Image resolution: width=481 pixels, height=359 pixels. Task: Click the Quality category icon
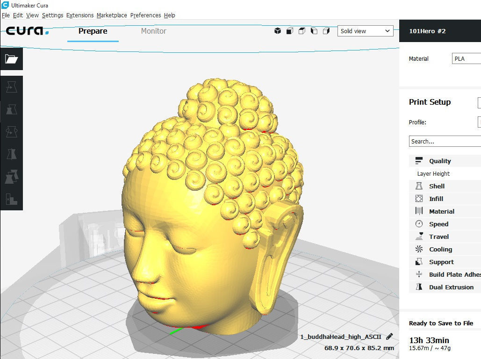click(x=419, y=161)
